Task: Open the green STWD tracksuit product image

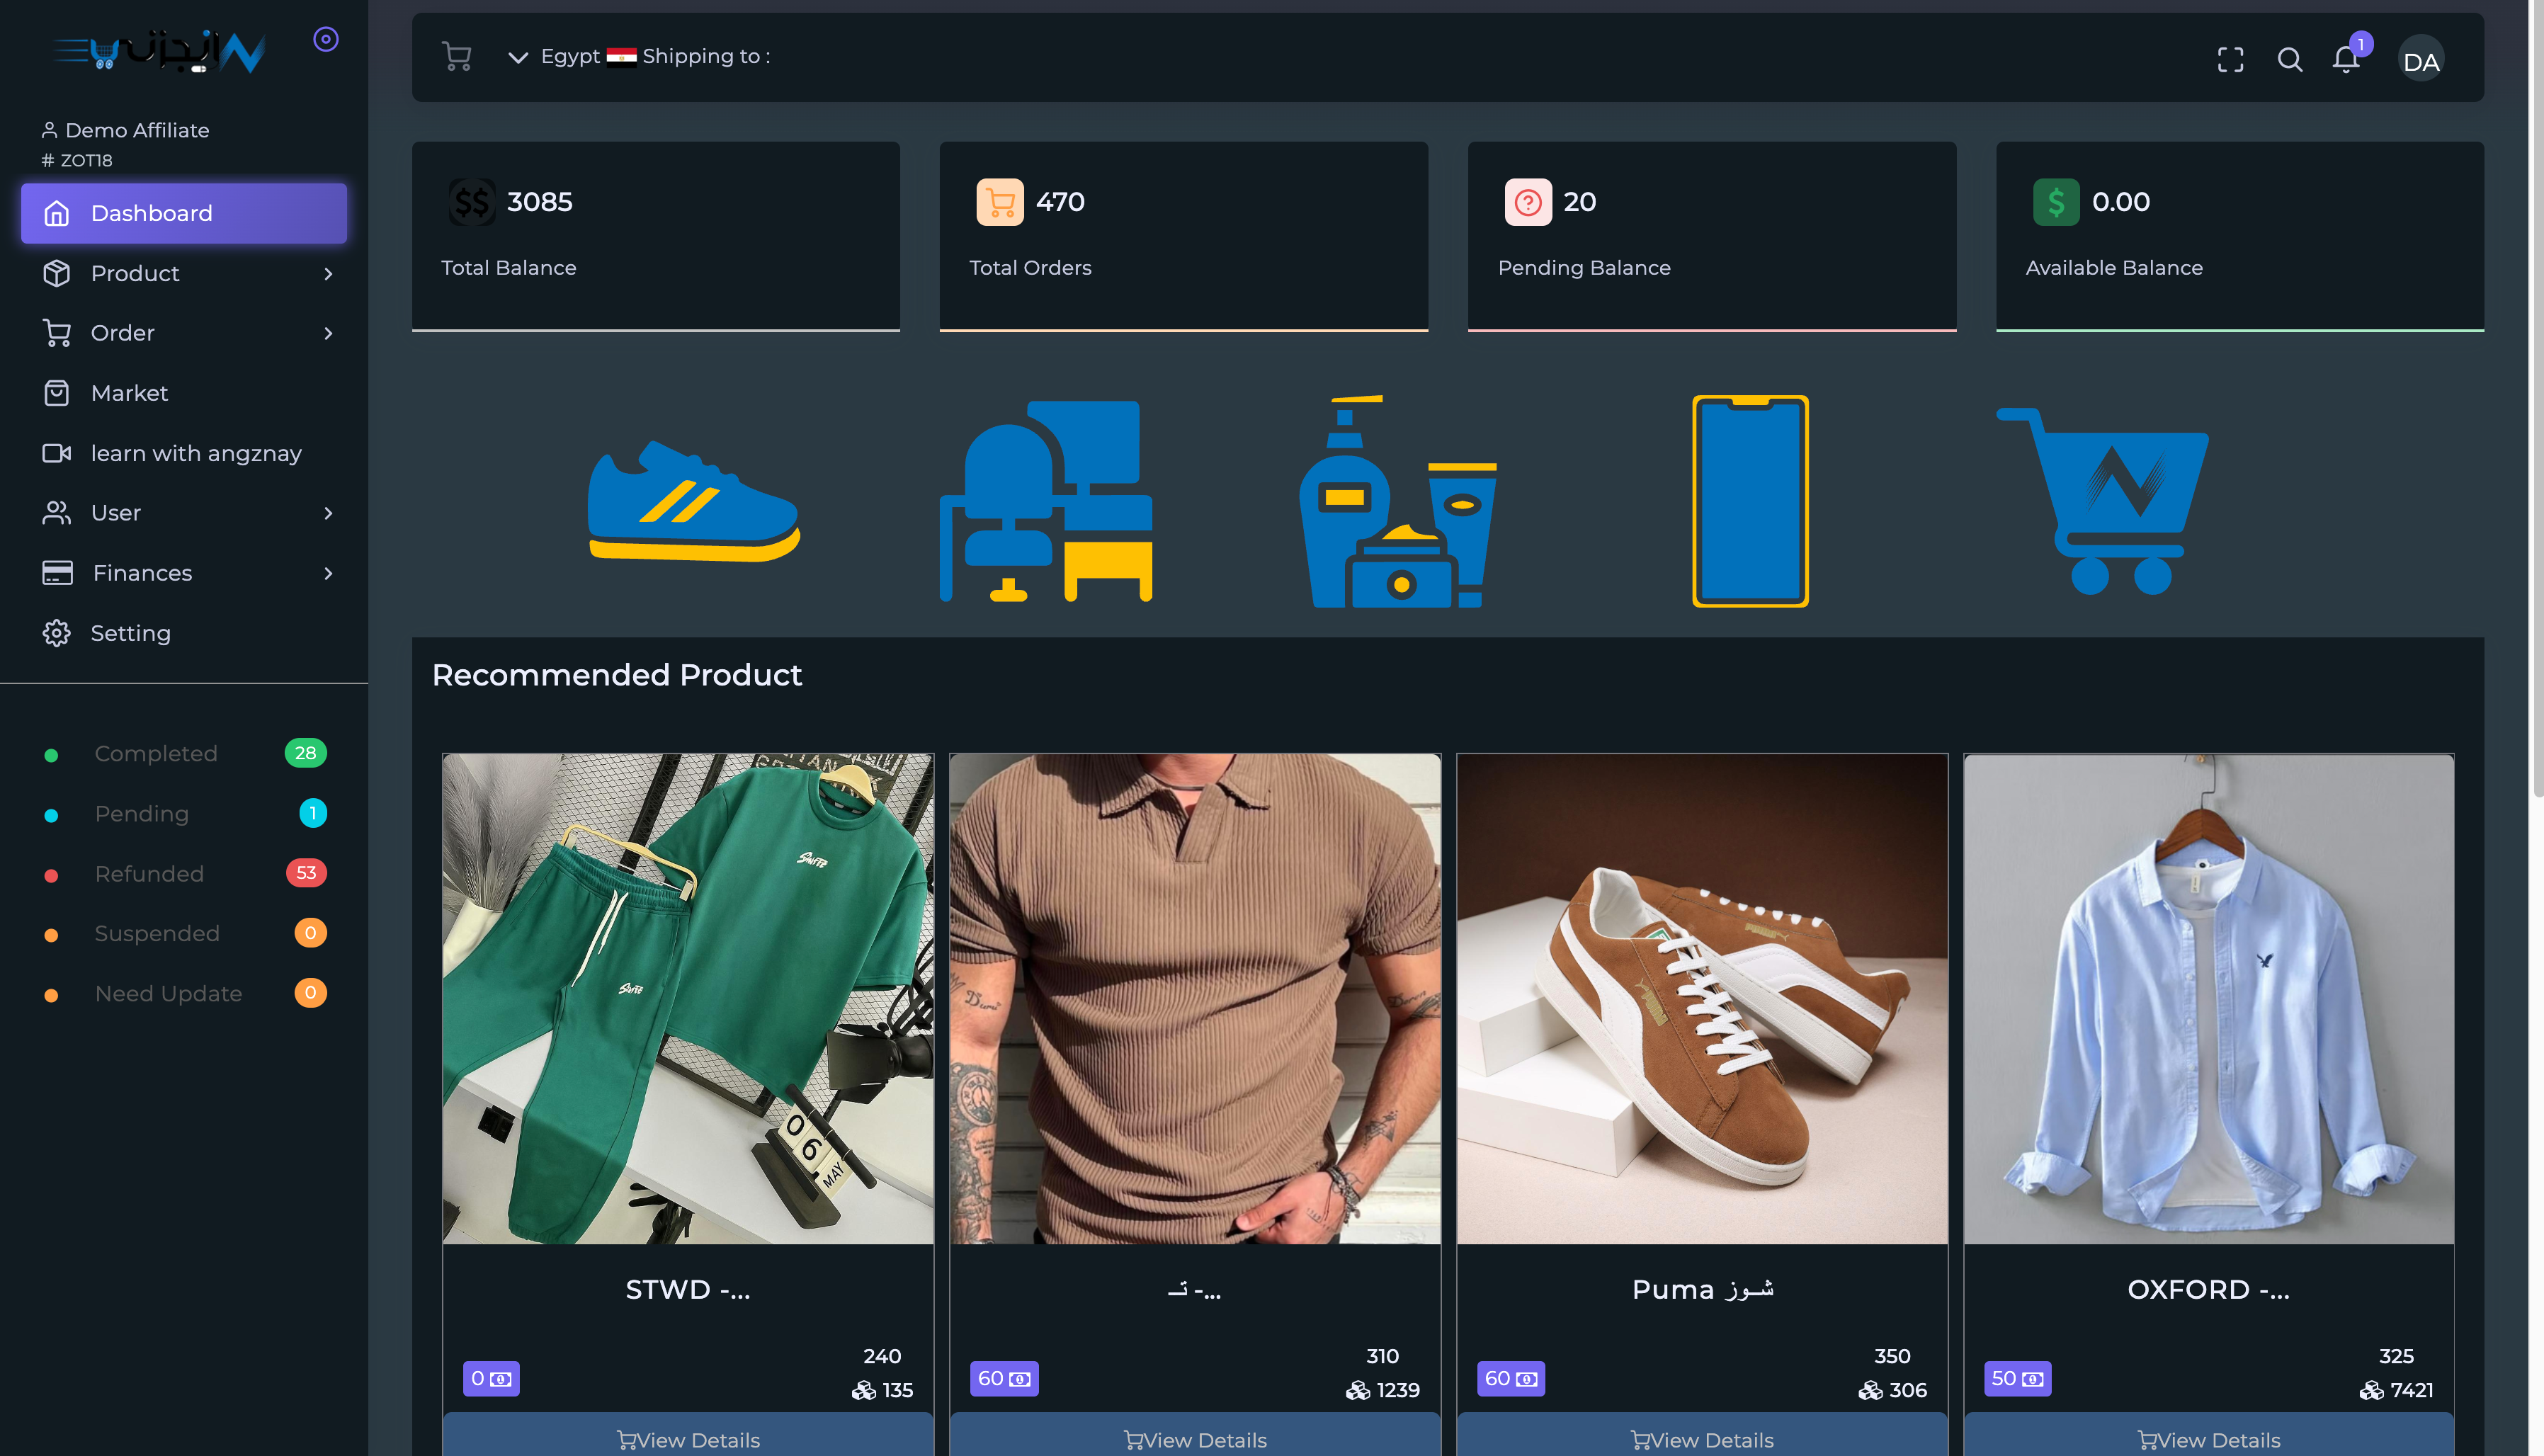Action: pyautogui.click(x=688, y=998)
